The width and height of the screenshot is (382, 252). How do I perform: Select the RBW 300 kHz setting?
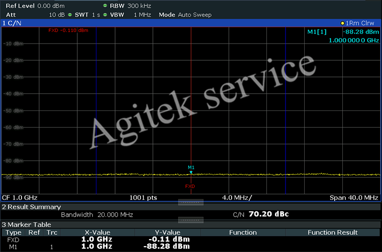click(130, 6)
